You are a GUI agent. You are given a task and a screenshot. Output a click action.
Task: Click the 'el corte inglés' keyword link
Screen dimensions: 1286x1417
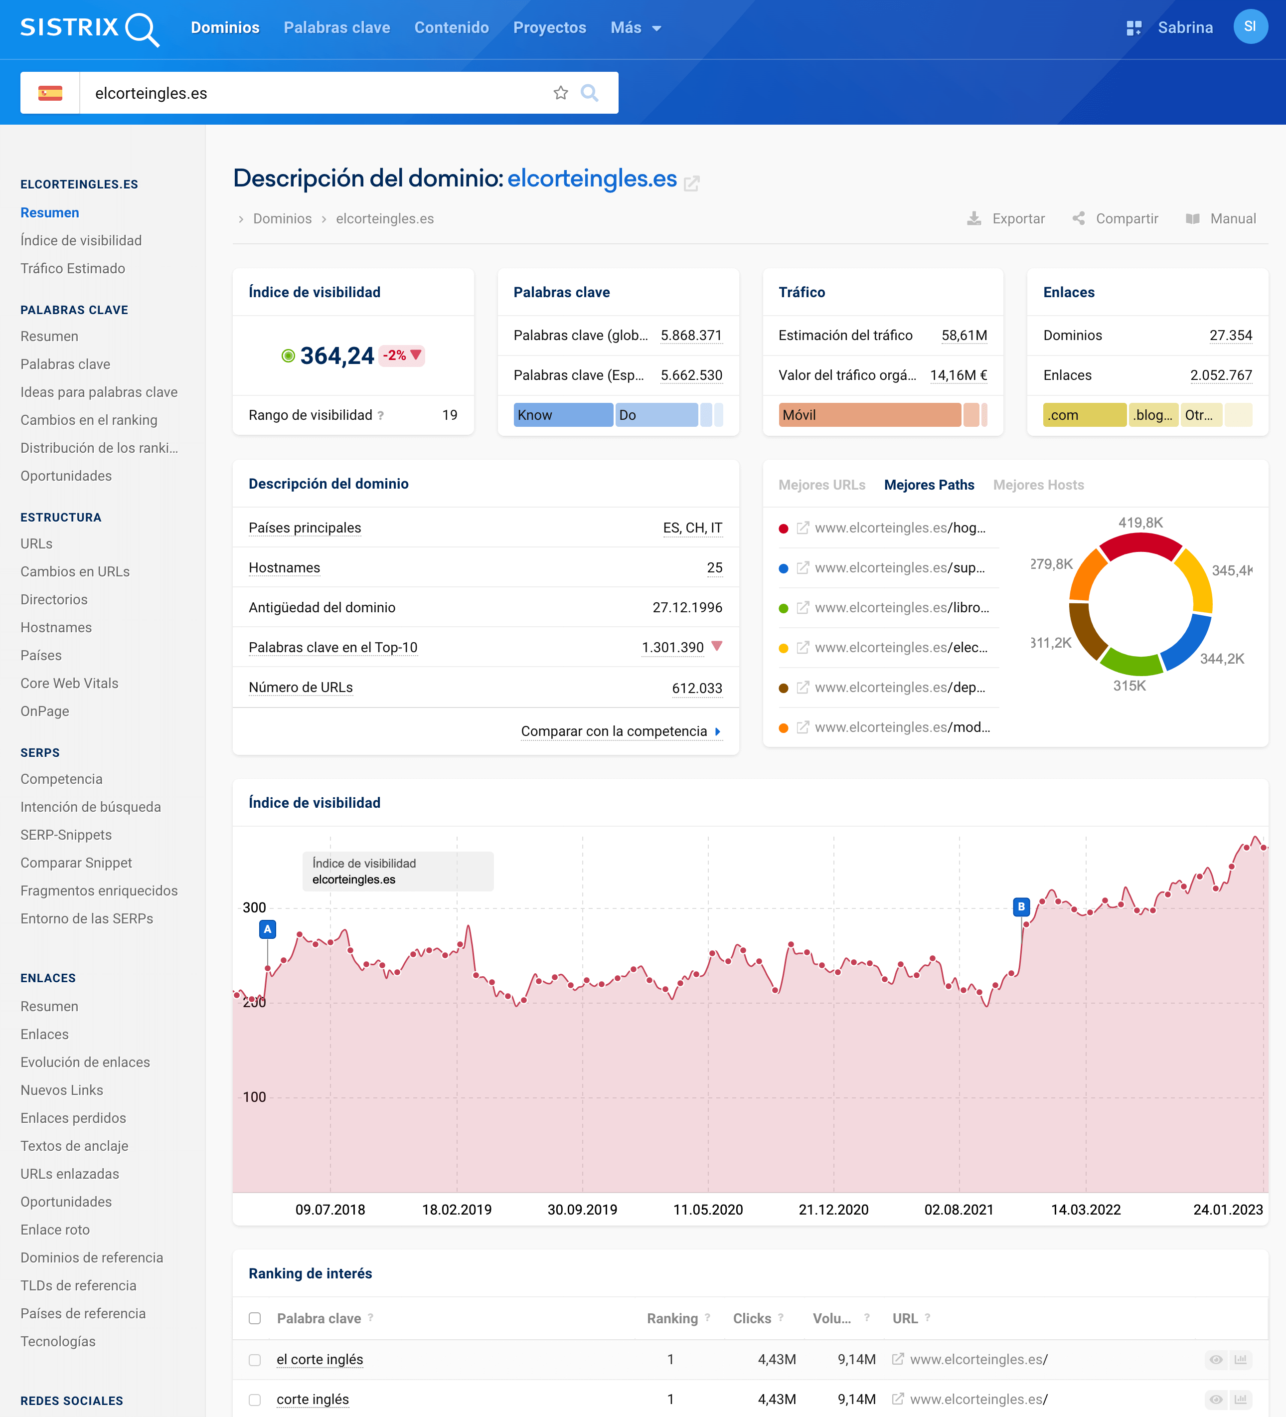320,1359
